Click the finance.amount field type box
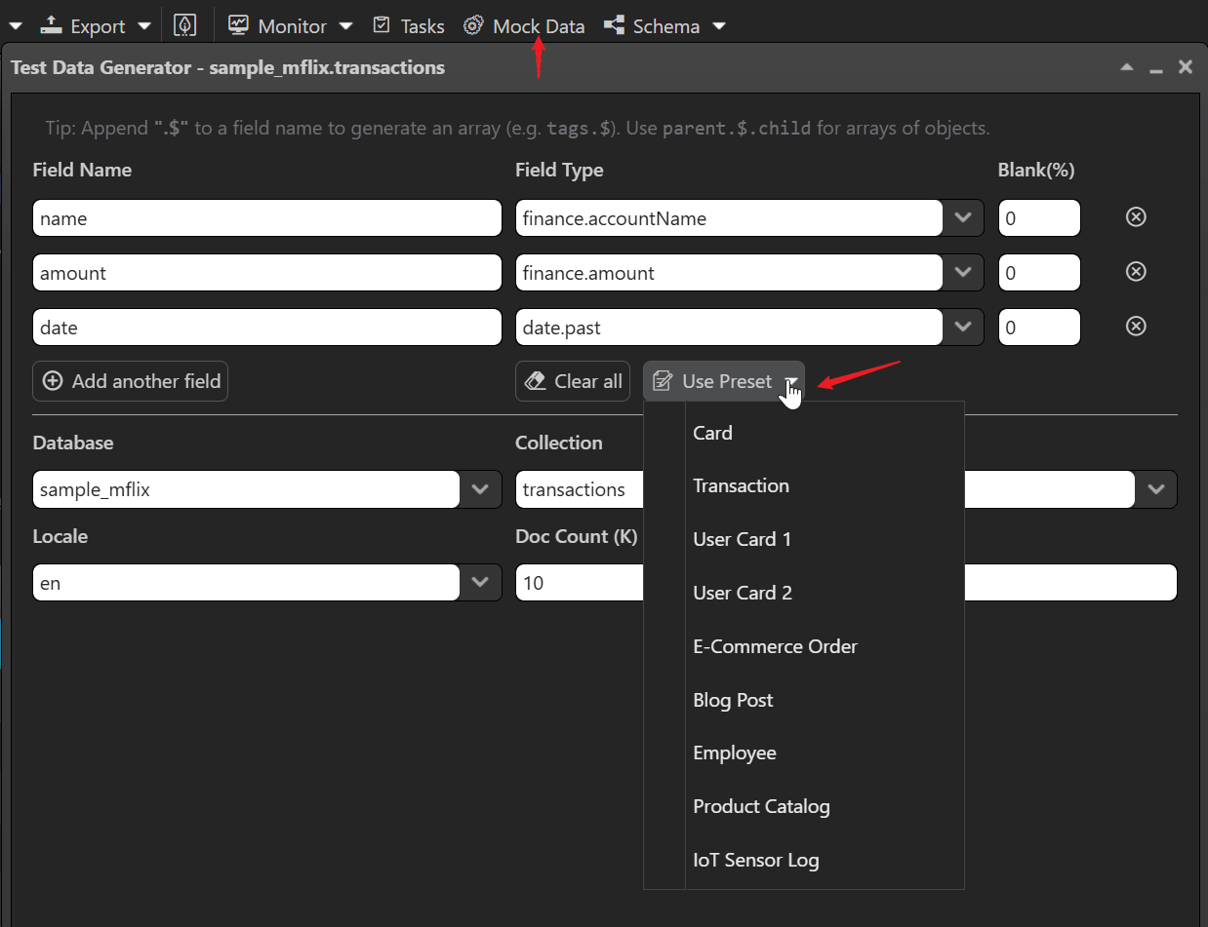1208x927 pixels. 729,273
